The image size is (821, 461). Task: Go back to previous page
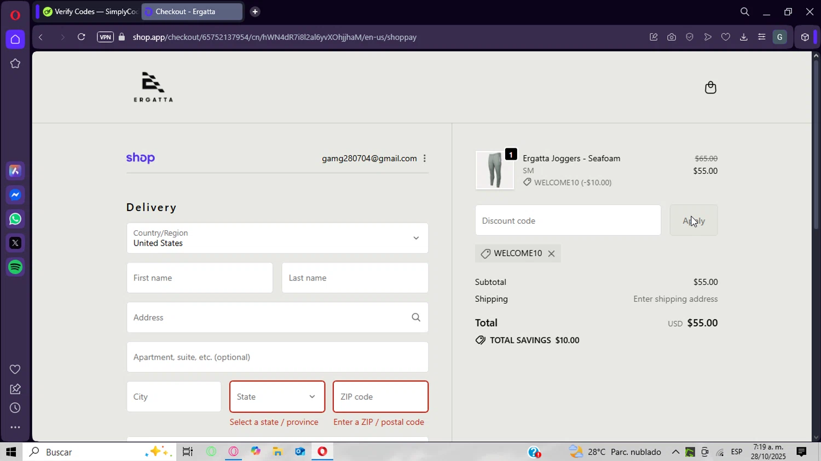tap(41, 37)
